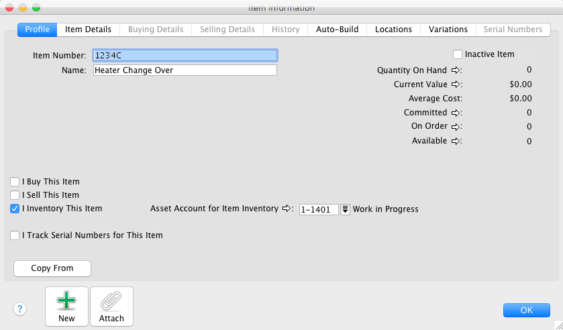Confirm with the OK button
This screenshot has width=563, height=330.
[x=526, y=310]
